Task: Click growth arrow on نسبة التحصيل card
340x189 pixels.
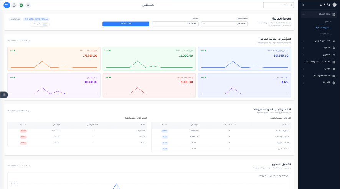Action: [205, 77]
